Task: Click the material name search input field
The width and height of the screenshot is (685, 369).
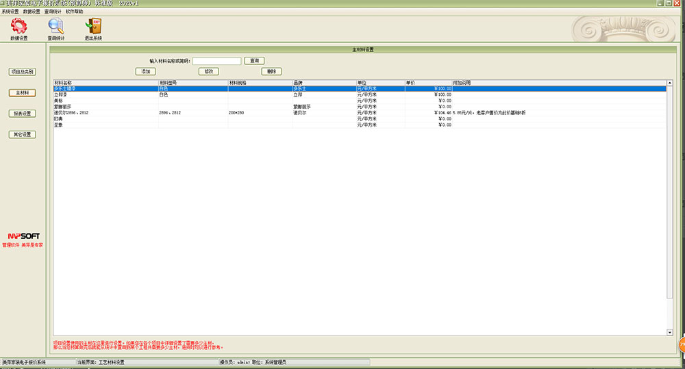Action: pyautogui.click(x=216, y=61)
